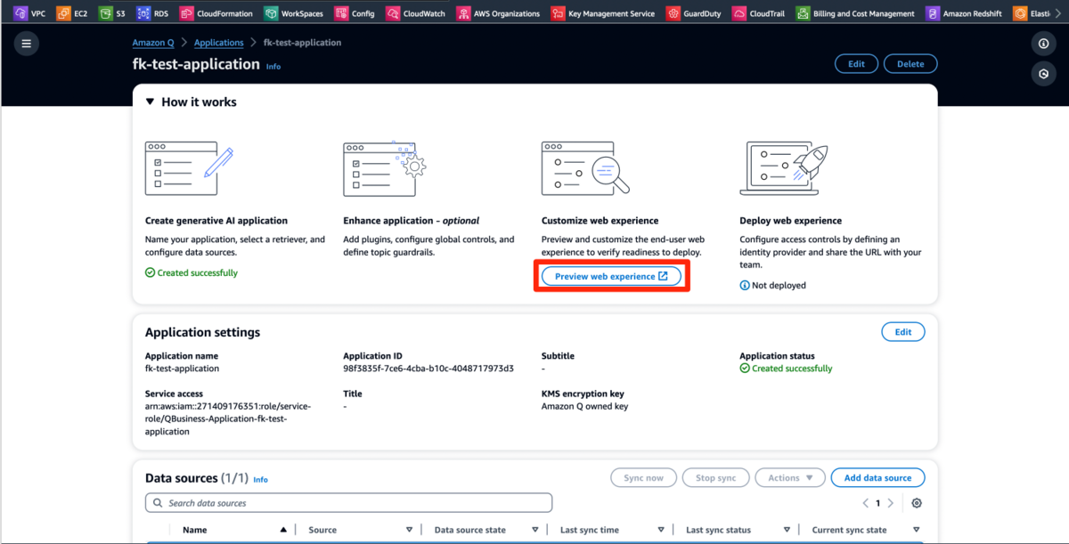Click the Sync now button
Viewport: 1069px width, 544px height.
[643, 478]
